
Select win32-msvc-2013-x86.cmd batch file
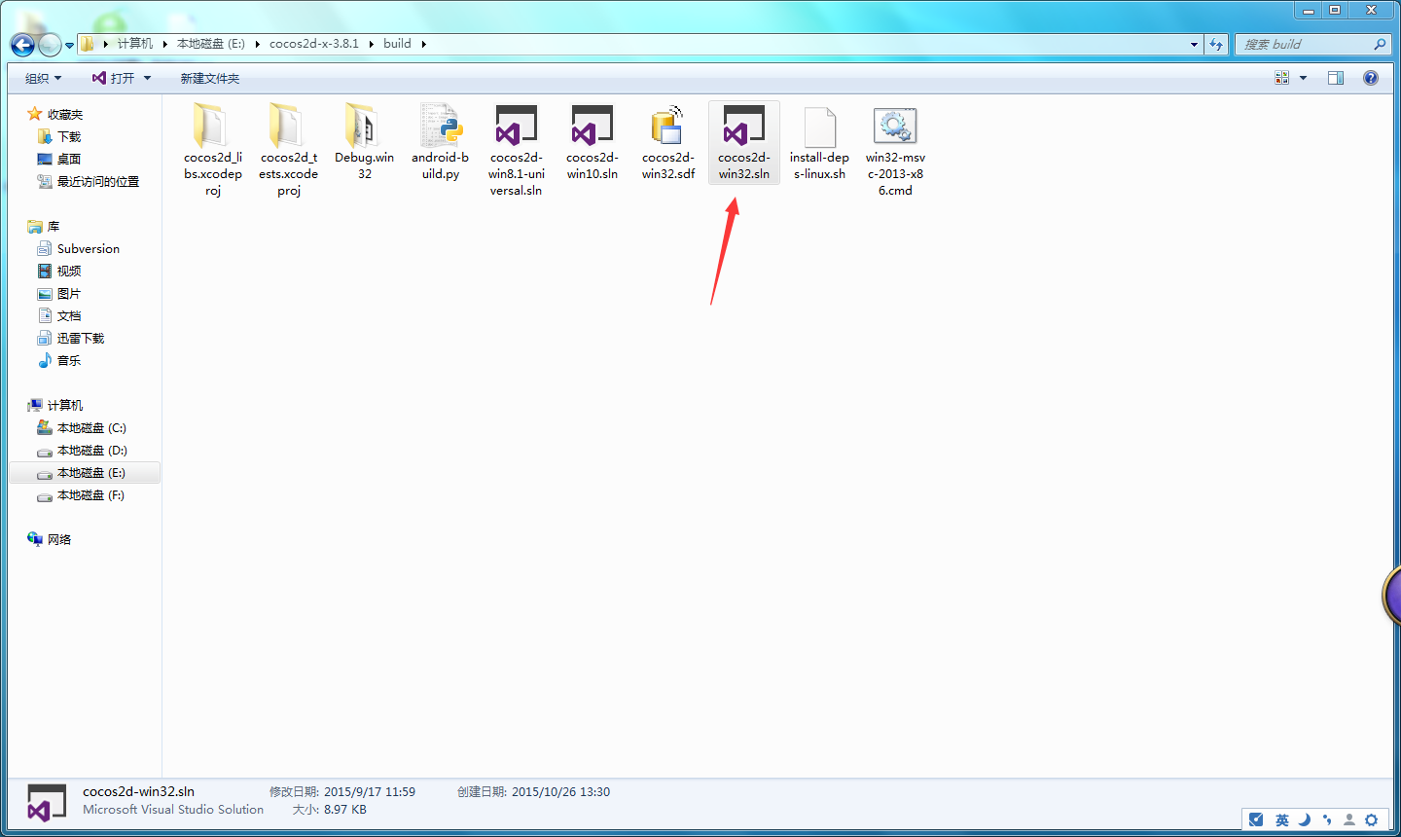896,151
